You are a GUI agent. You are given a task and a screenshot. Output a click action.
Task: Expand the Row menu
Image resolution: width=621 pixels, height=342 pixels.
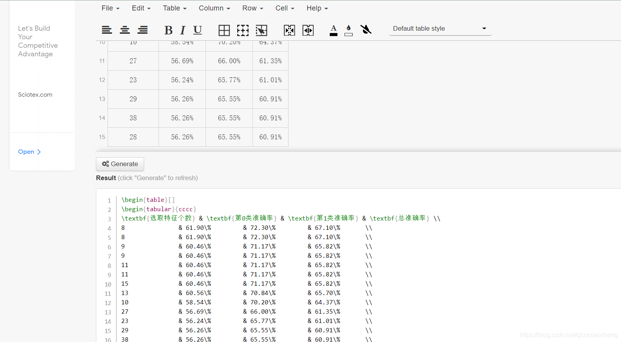[253, 8]
